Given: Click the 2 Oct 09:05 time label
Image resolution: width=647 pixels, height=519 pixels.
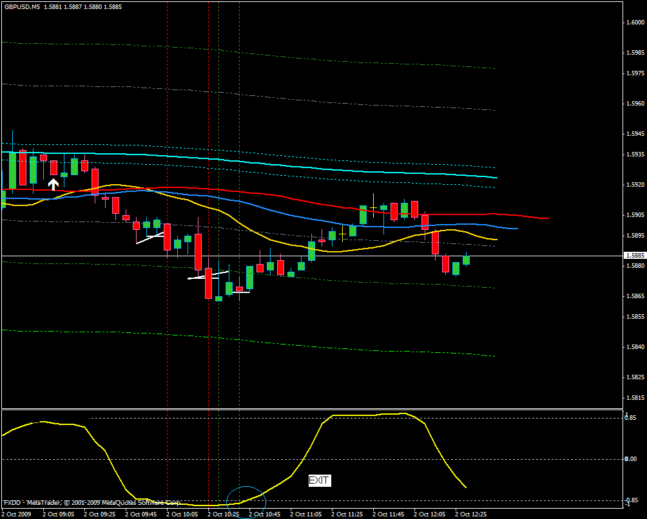Looking at the screenshot, I should click(x=59, y=514).
